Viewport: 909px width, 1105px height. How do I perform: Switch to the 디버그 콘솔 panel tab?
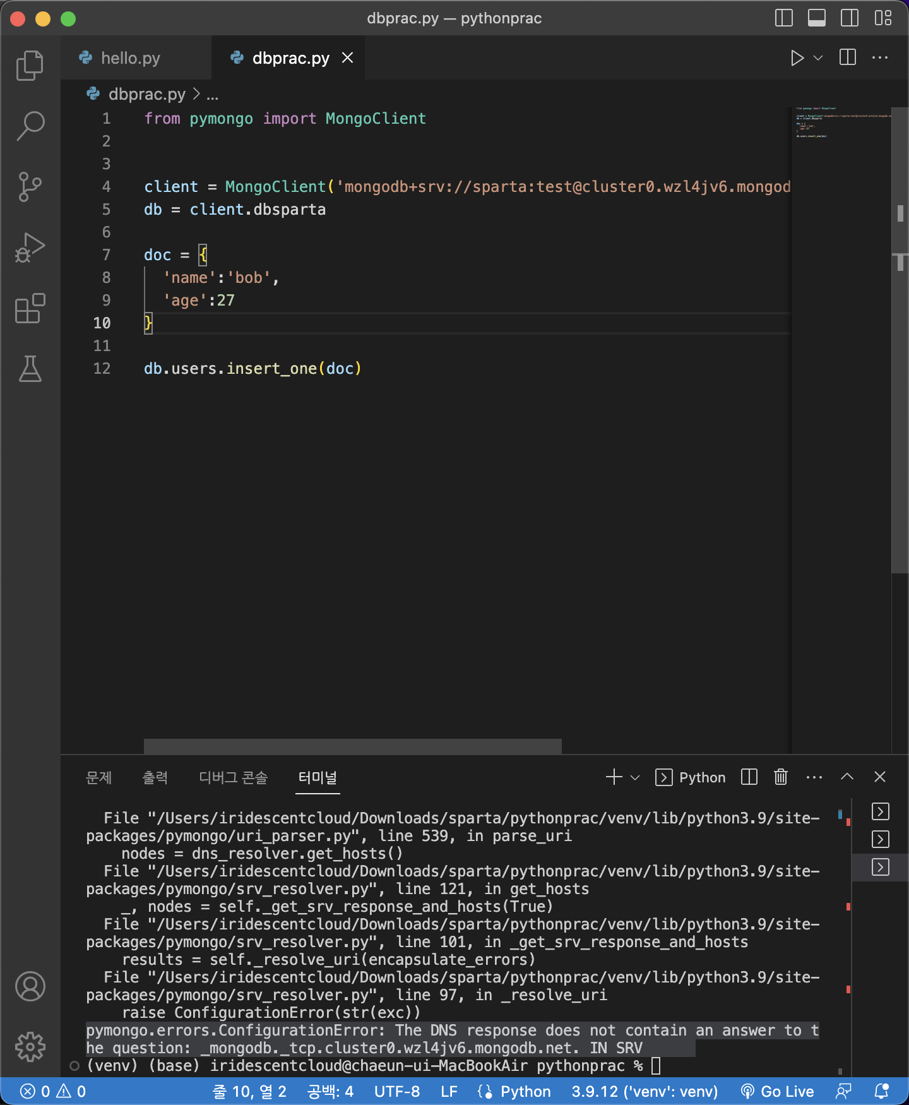click(234, 777)
